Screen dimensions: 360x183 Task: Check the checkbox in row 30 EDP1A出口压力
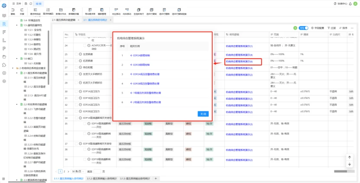76,91
